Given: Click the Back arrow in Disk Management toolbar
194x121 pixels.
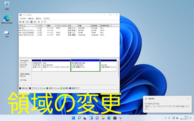Looking at the screenshot, I should [x=20, y=22].
